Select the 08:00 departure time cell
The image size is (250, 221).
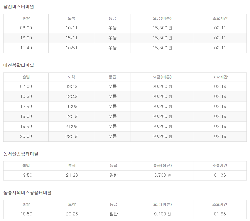26,28
